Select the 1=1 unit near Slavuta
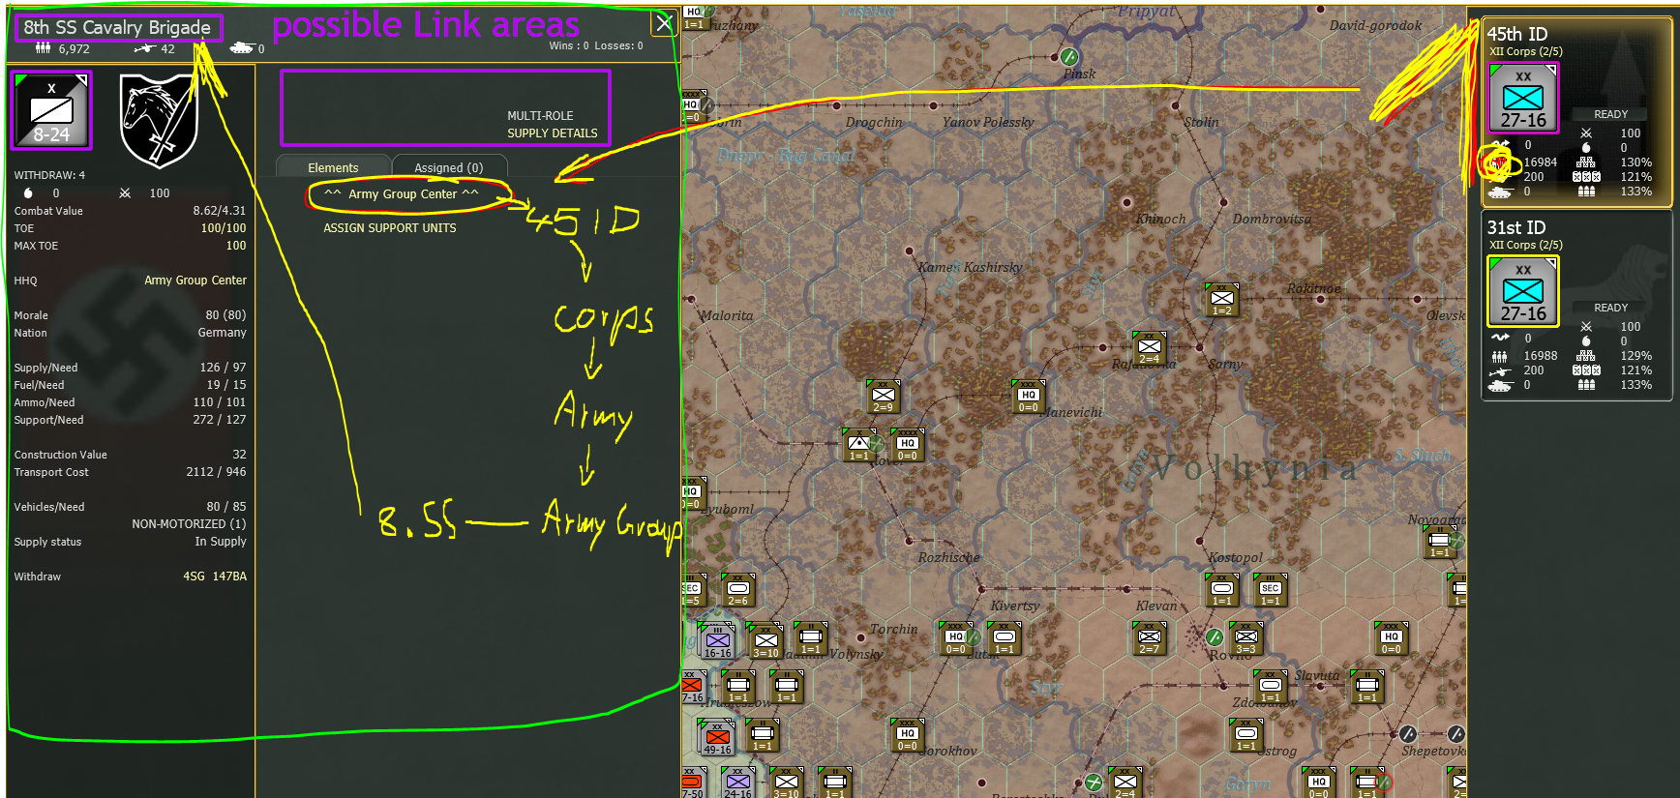Image resolution: width=1680 pixels, height=798 pixels. pos(1367,687)
